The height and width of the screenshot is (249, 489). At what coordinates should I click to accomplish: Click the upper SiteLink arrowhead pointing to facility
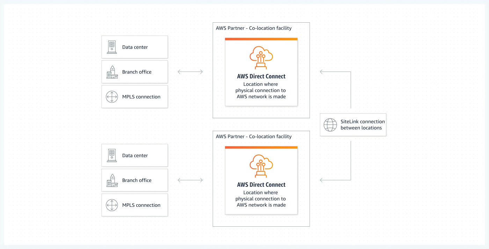click(x=322, y=72)
